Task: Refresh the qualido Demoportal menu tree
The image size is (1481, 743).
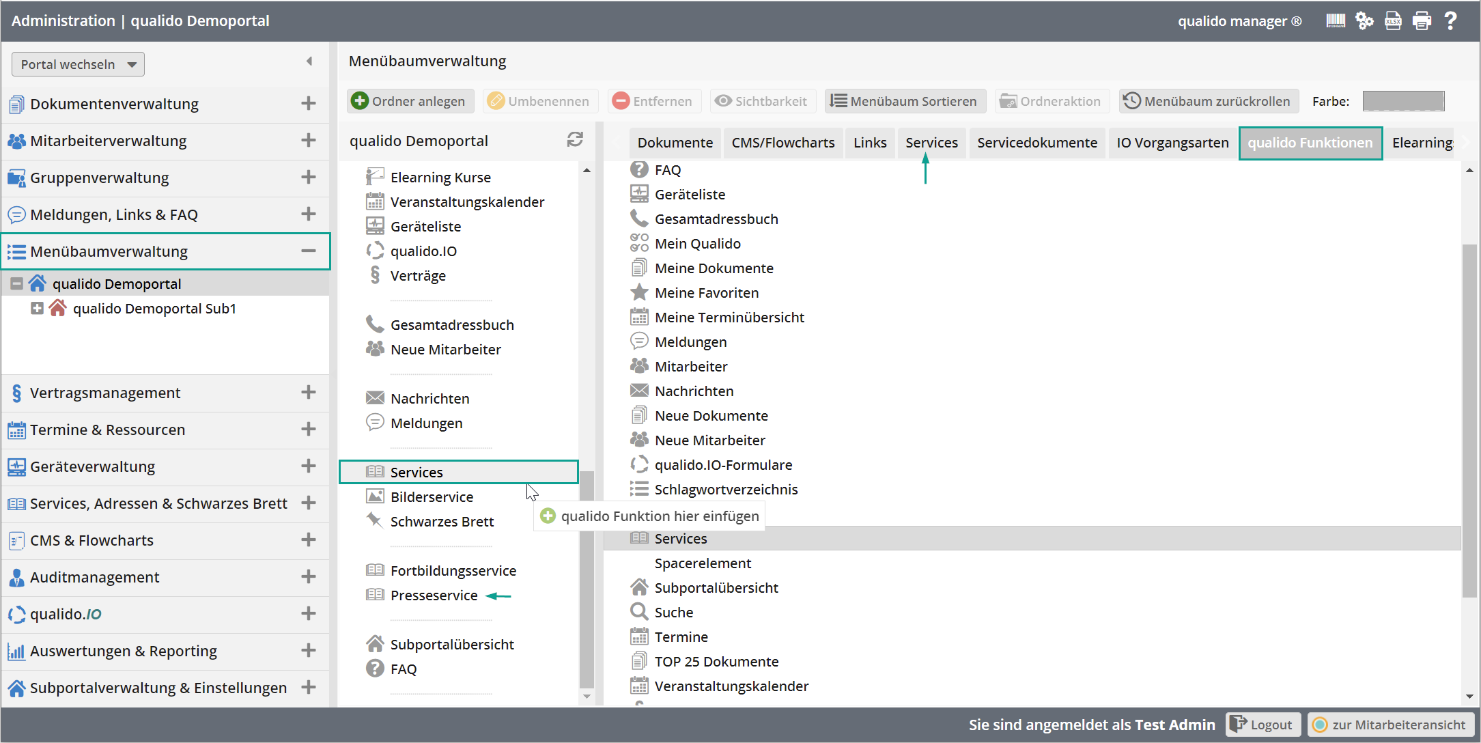Action: tap(575, 139)
